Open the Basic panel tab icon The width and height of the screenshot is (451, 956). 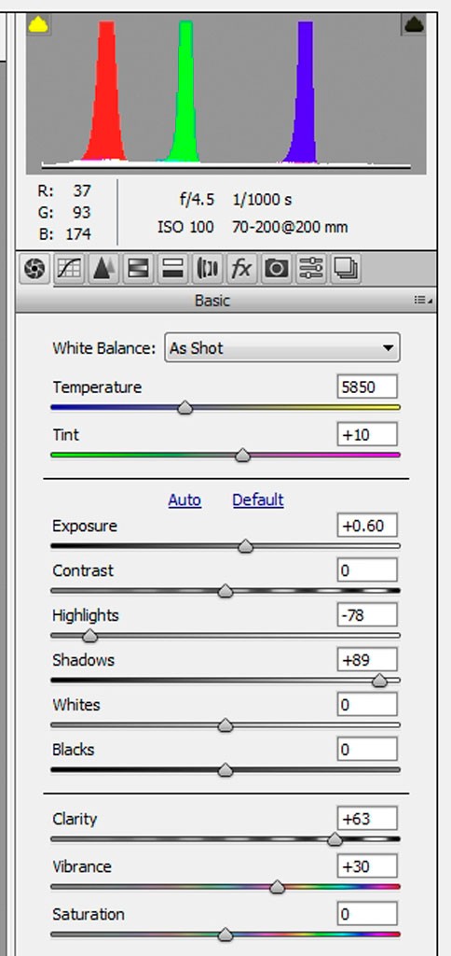[x=35, y=269]
